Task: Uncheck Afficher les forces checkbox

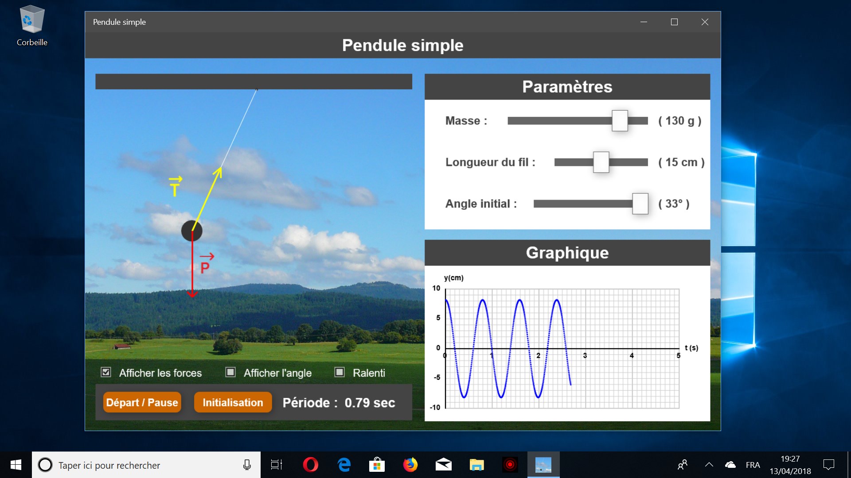Action: pyautogui.click(x=106, y=372)
